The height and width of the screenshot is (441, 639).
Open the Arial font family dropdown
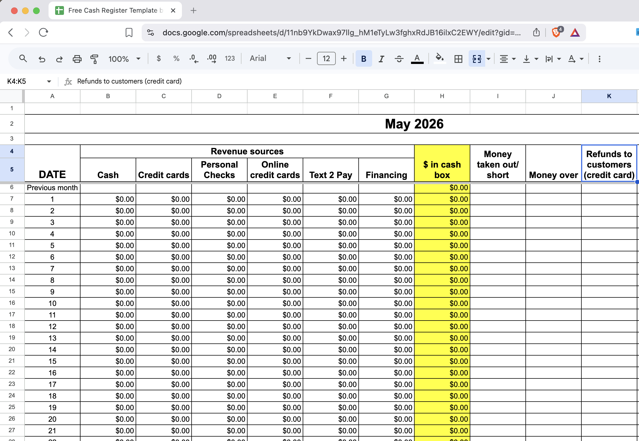coord(270,59)
